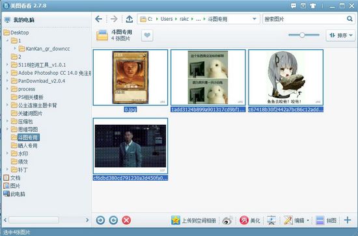Click the plus more-tools icon

348,220
